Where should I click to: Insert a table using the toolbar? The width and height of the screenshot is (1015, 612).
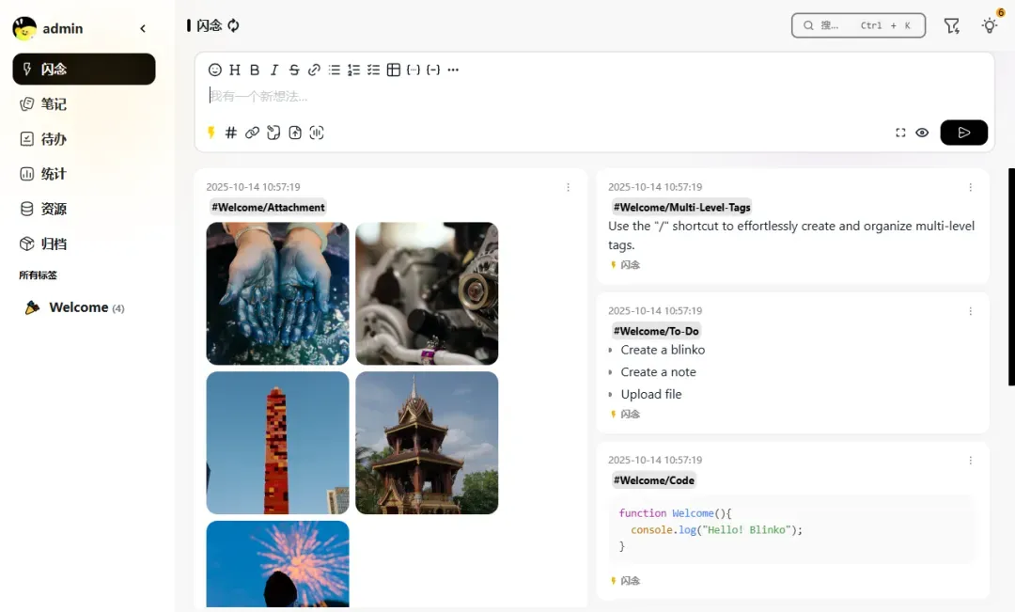click(394, 70)
